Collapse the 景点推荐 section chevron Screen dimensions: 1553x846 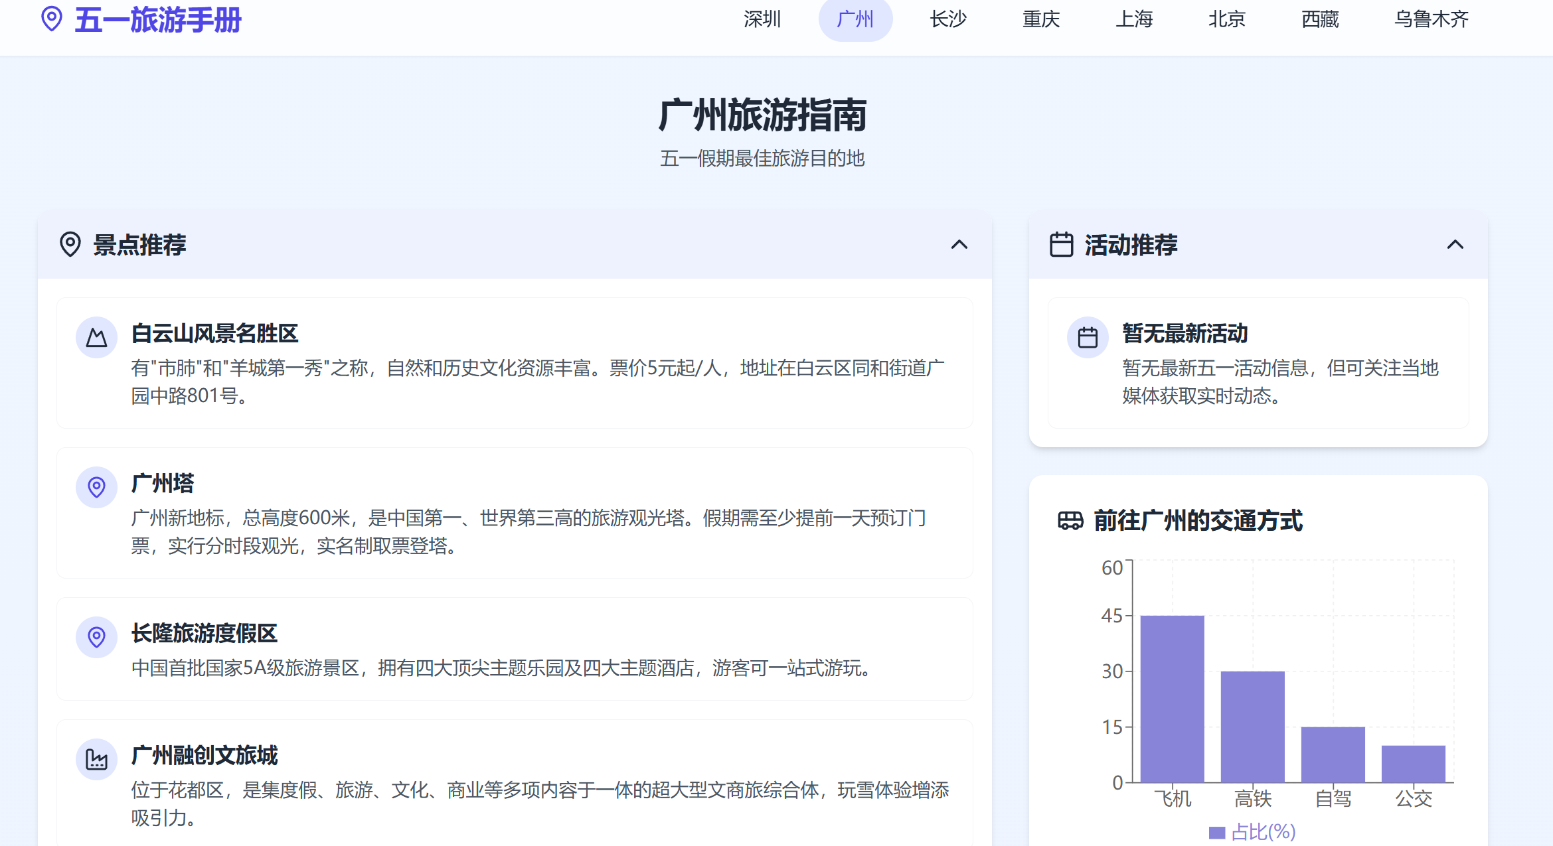click(959, 245)
